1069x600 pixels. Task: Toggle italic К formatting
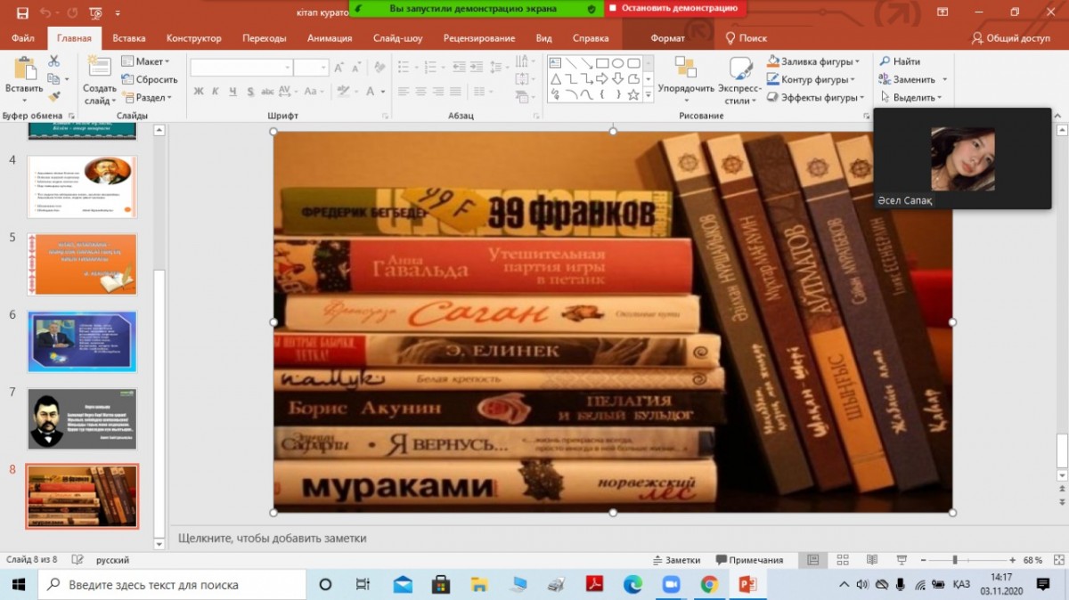(216, 91)
